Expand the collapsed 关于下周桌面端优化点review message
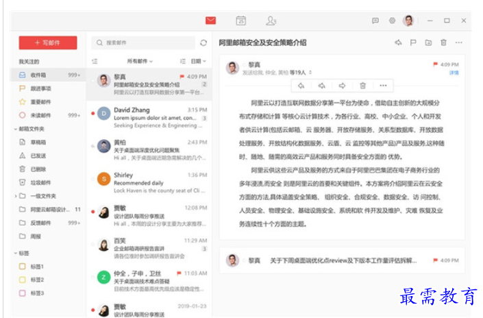Image resolution: width=483 pixels, height=318 pixels. (x=342, y=260)
